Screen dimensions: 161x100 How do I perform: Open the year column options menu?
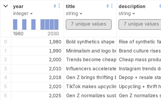point(59,6)
